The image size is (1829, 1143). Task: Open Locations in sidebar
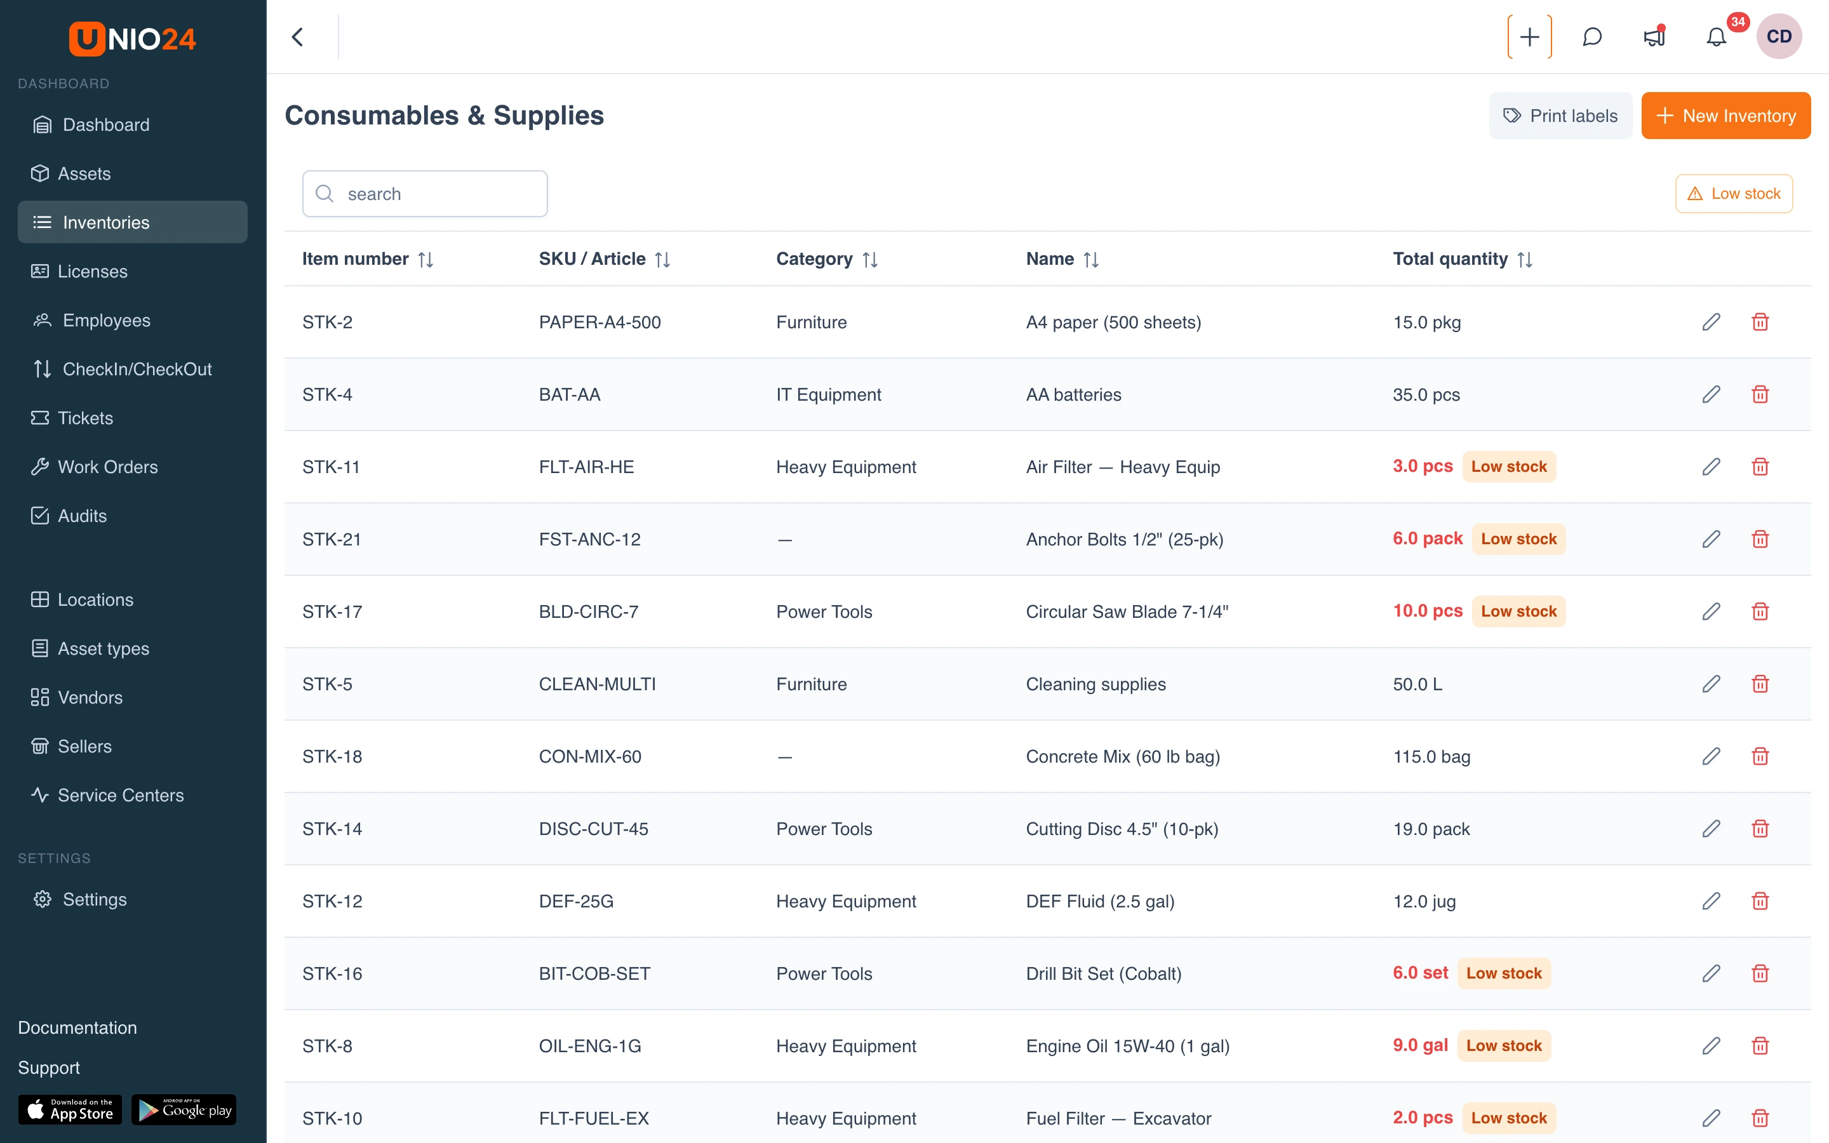[132, 599]
